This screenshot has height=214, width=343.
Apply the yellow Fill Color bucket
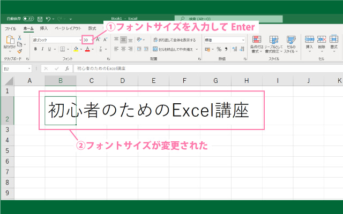pyautogui.click(x=76, y=49)
